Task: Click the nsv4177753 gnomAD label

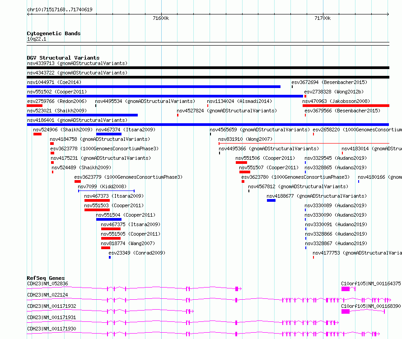Action: [357, 253]
